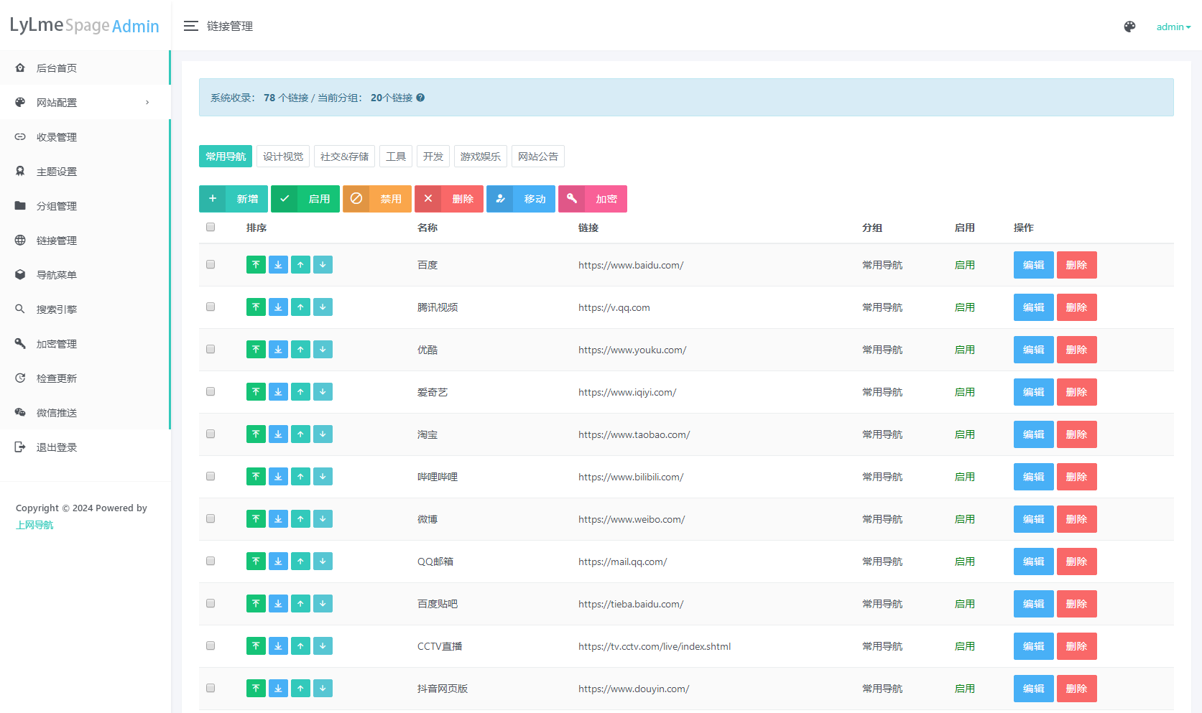Click the hamburger menu icon to collapse sidebar
Image resolution: width=1202 pixels, height=713 pixels.
point(190,27)
